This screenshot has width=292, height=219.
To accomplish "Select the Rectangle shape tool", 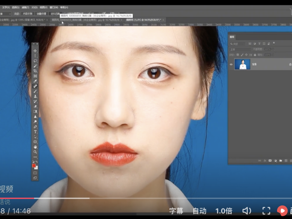I will (35, 142).
